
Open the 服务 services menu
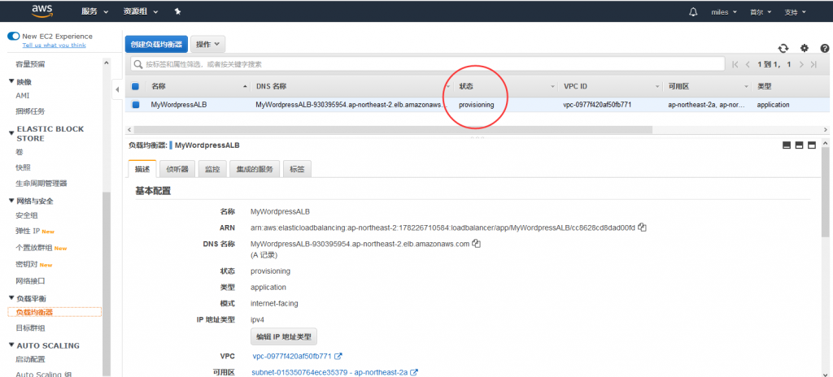tap(94, 11)
